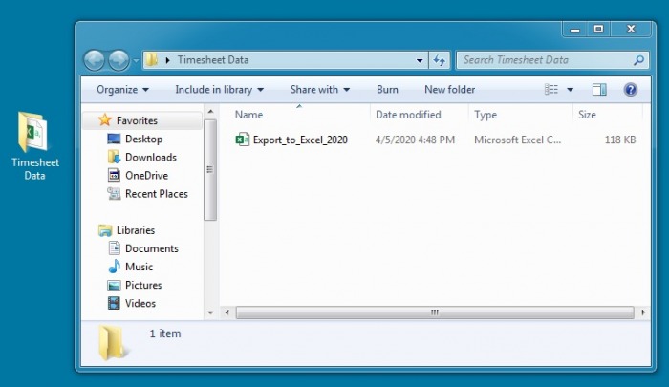Click the Excel icon of Export_to_Excel_2020
The image size is (669, 387).
click(x=243, y=140)
